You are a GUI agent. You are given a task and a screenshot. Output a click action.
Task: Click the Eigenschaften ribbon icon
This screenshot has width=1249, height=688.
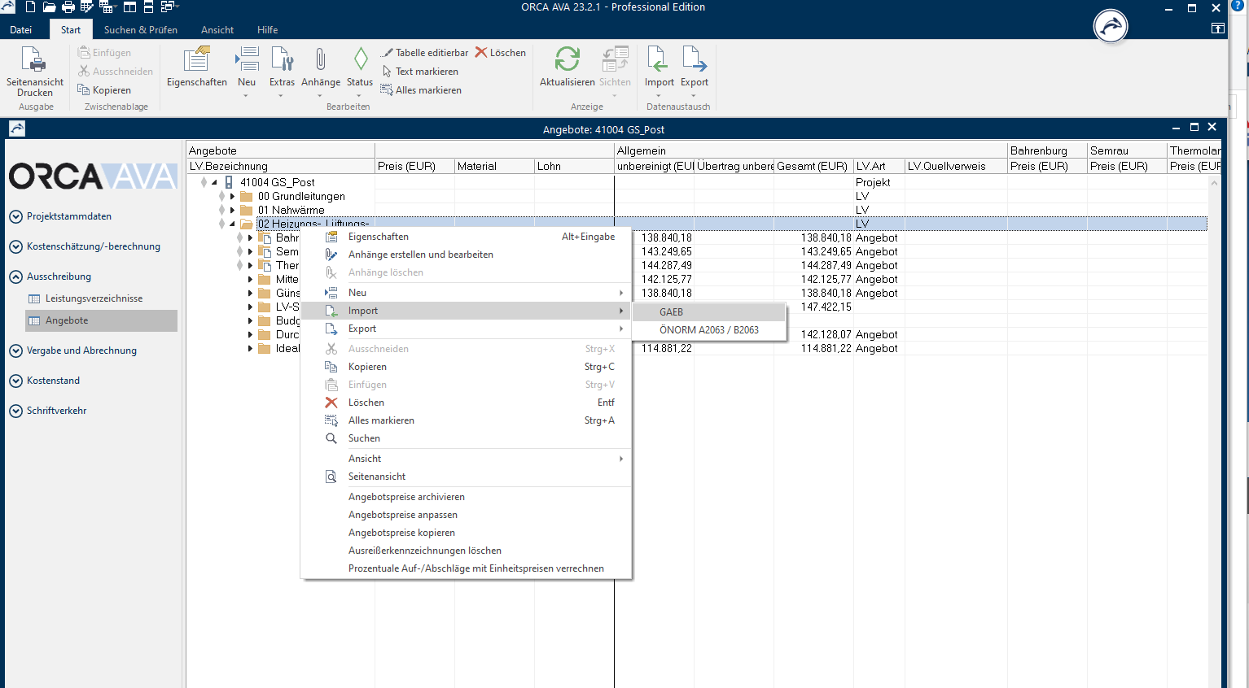click(197, 61)
